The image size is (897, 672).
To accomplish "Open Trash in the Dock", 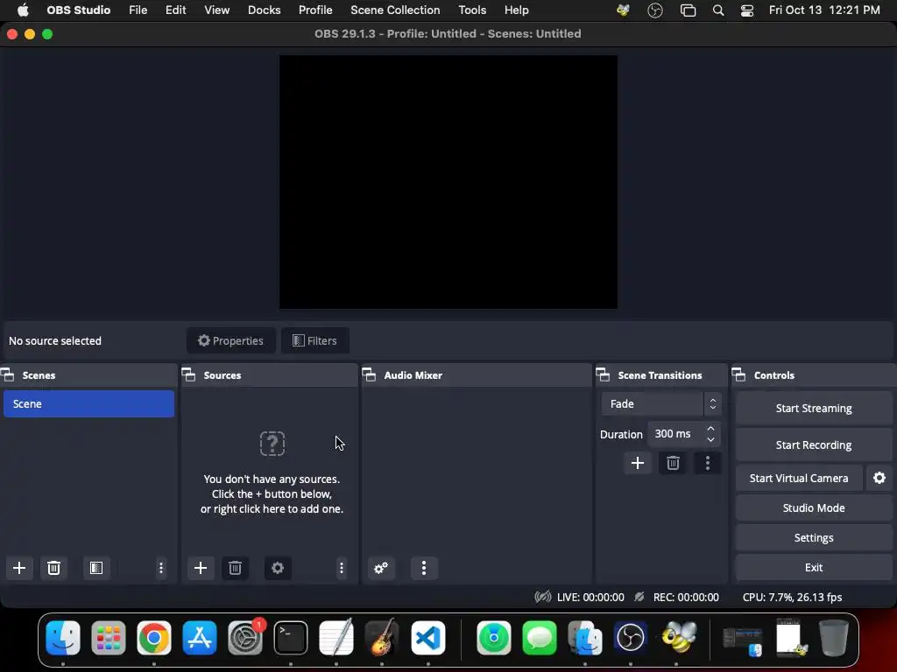I will [x=834, y=638].
